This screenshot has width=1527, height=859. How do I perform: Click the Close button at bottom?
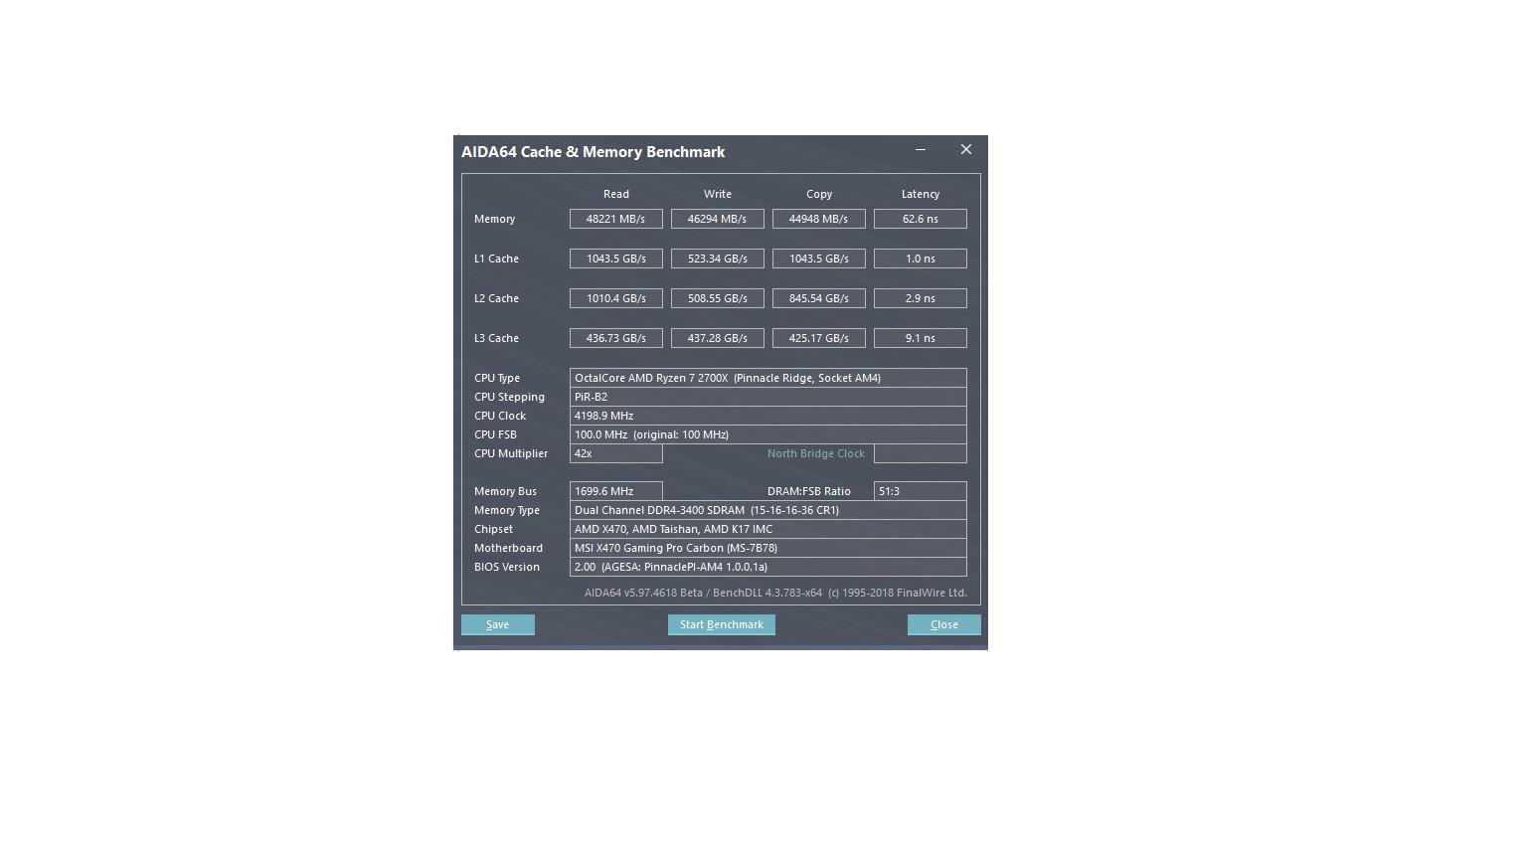[x=944, y=624]
